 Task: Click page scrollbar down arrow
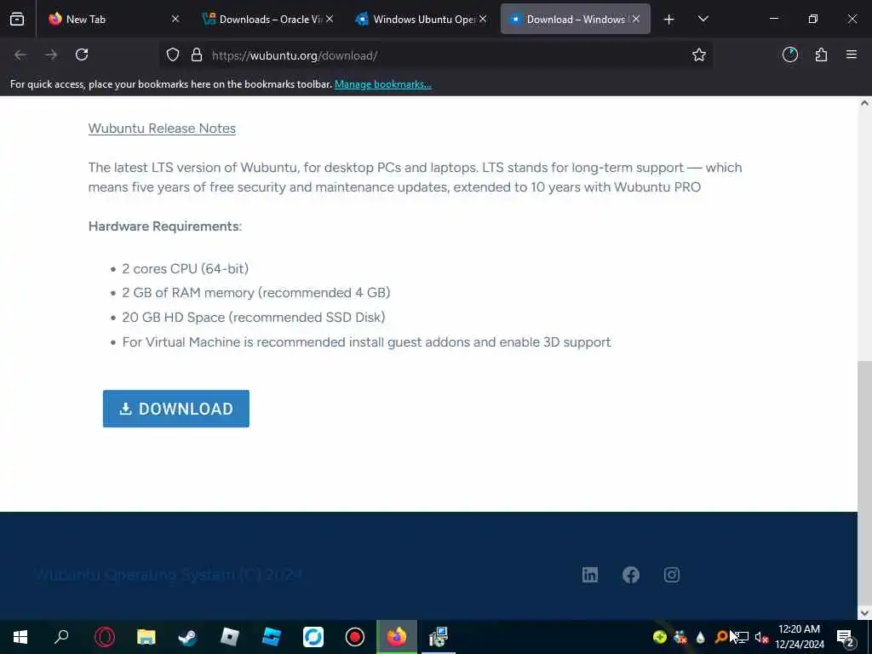click(x=864, y=613)
